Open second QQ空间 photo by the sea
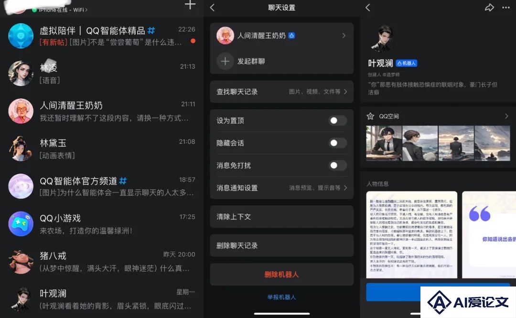 pyautogui.click(x=420, y=143)
